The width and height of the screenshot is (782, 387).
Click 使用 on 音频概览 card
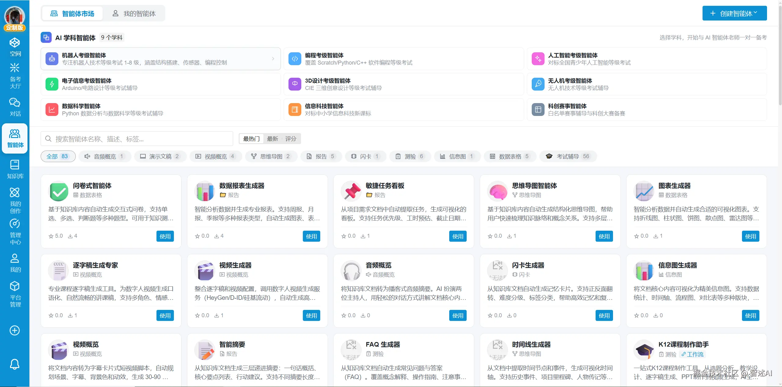point(457,315)
